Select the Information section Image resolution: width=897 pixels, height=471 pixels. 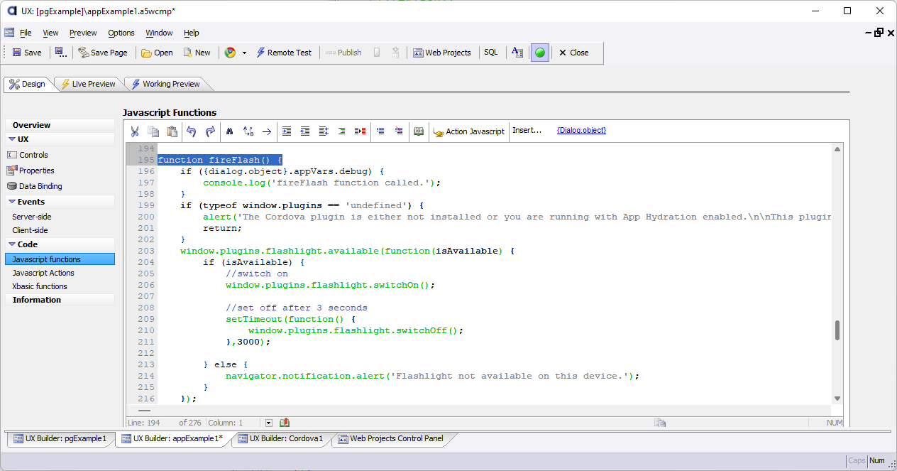click(60, 300)
